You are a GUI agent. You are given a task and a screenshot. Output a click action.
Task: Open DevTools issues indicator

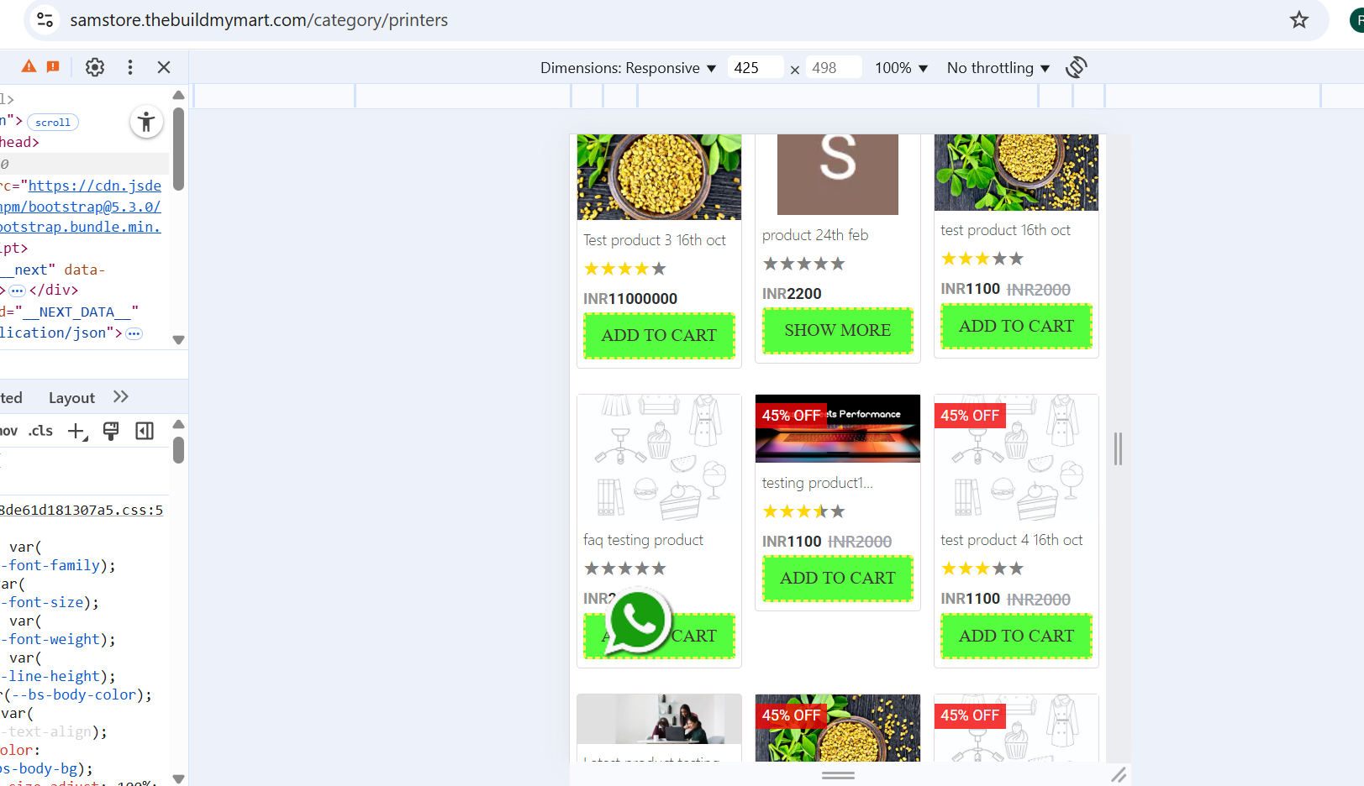click(x=53, y=67)
